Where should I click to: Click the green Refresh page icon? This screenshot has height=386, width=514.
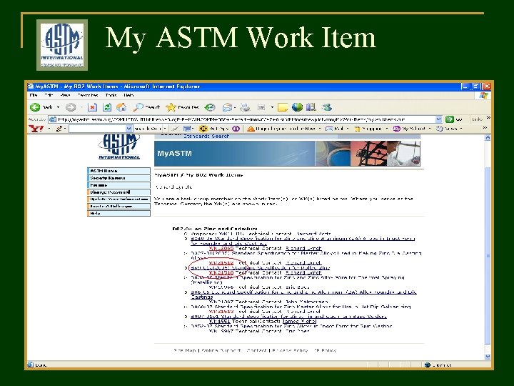[107, 107]
